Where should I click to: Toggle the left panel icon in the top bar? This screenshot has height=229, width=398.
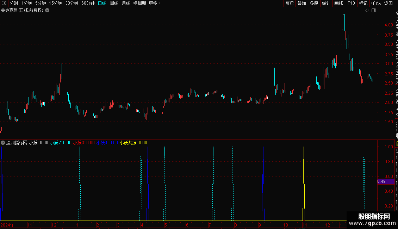pos(4,3)
